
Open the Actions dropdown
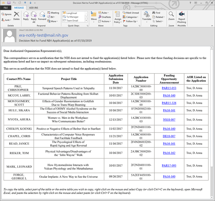(105, 21)
